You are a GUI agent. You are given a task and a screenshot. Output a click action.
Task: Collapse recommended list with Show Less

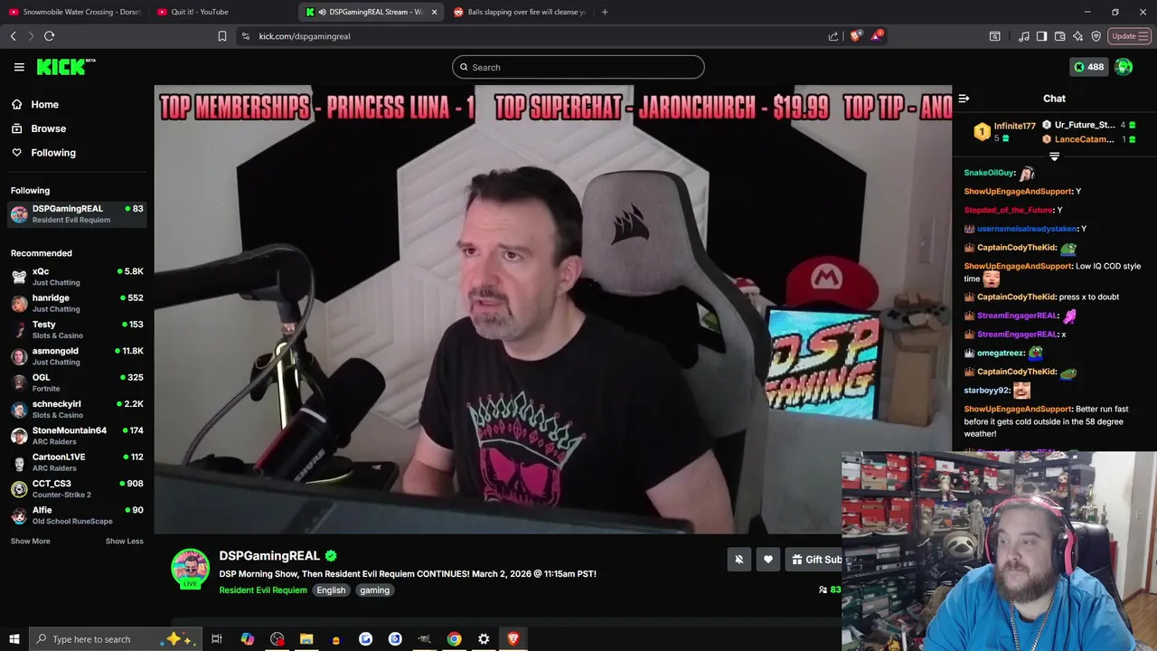124,541
